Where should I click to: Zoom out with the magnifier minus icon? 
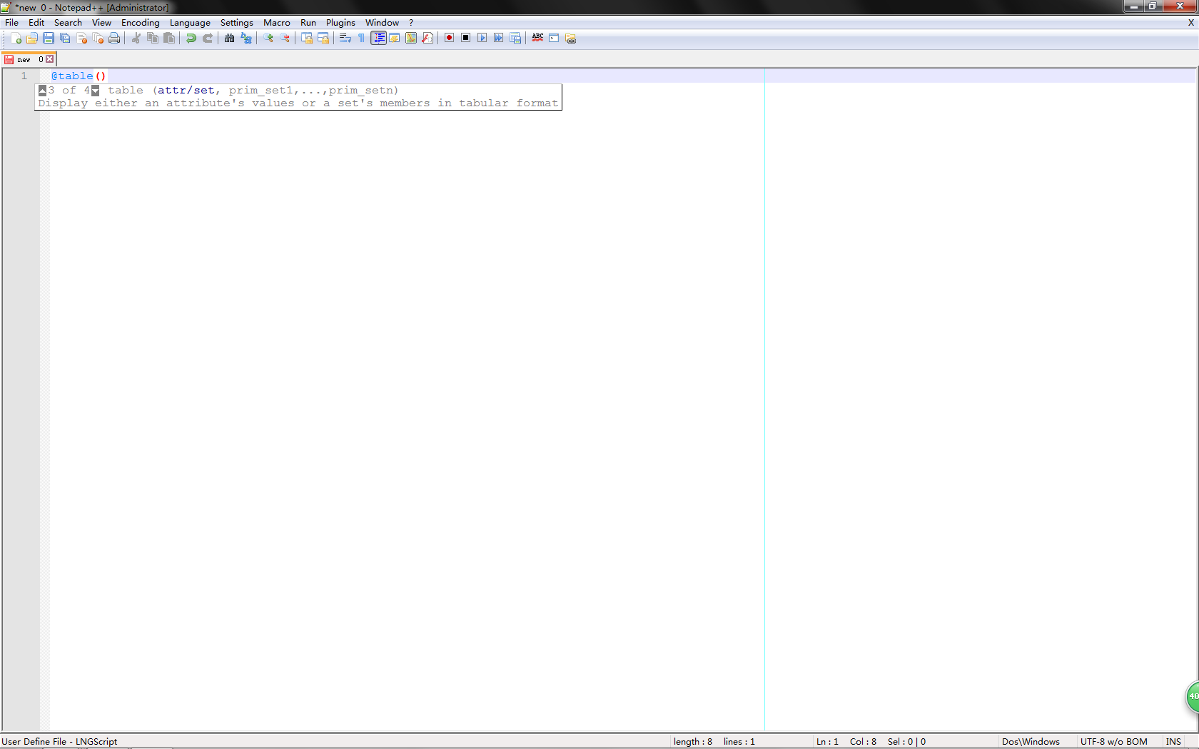[284, 38]
